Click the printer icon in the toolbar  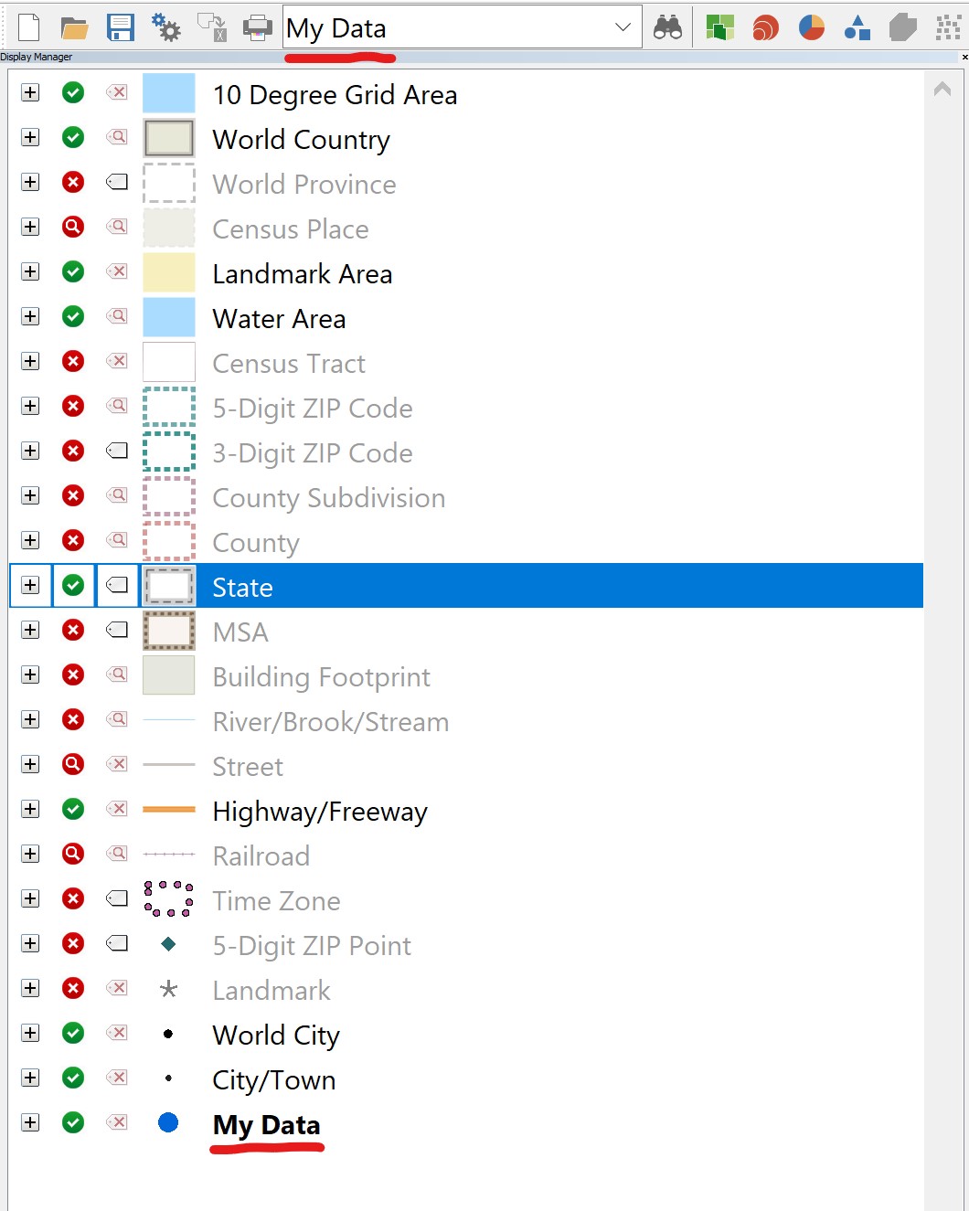(258, 27)
